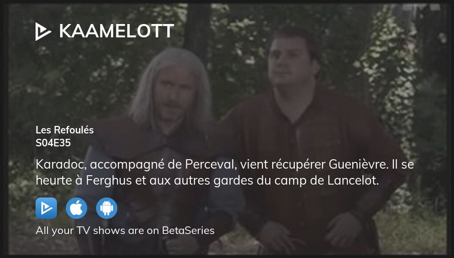Click the word BetaSeries in the tagline

188,230
